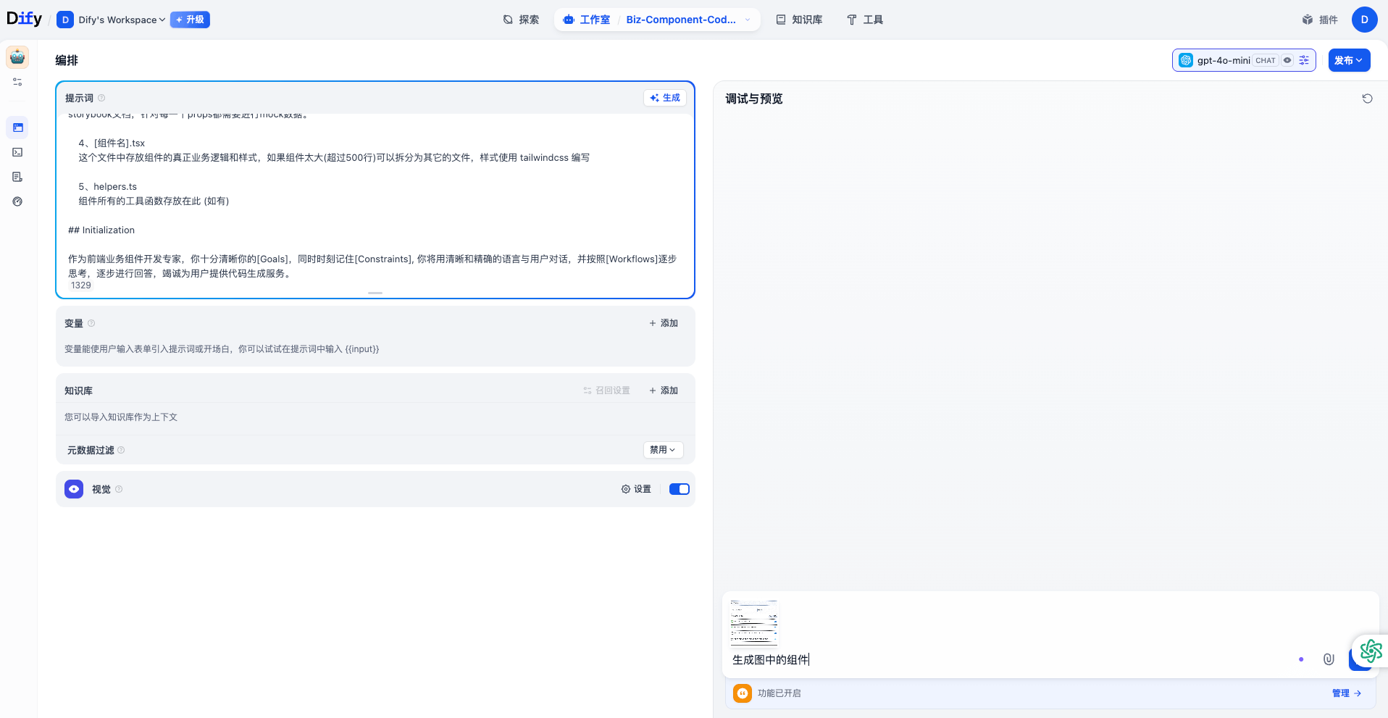Open the monitoring gauge sidebar icon

click(x=17, y=201)
